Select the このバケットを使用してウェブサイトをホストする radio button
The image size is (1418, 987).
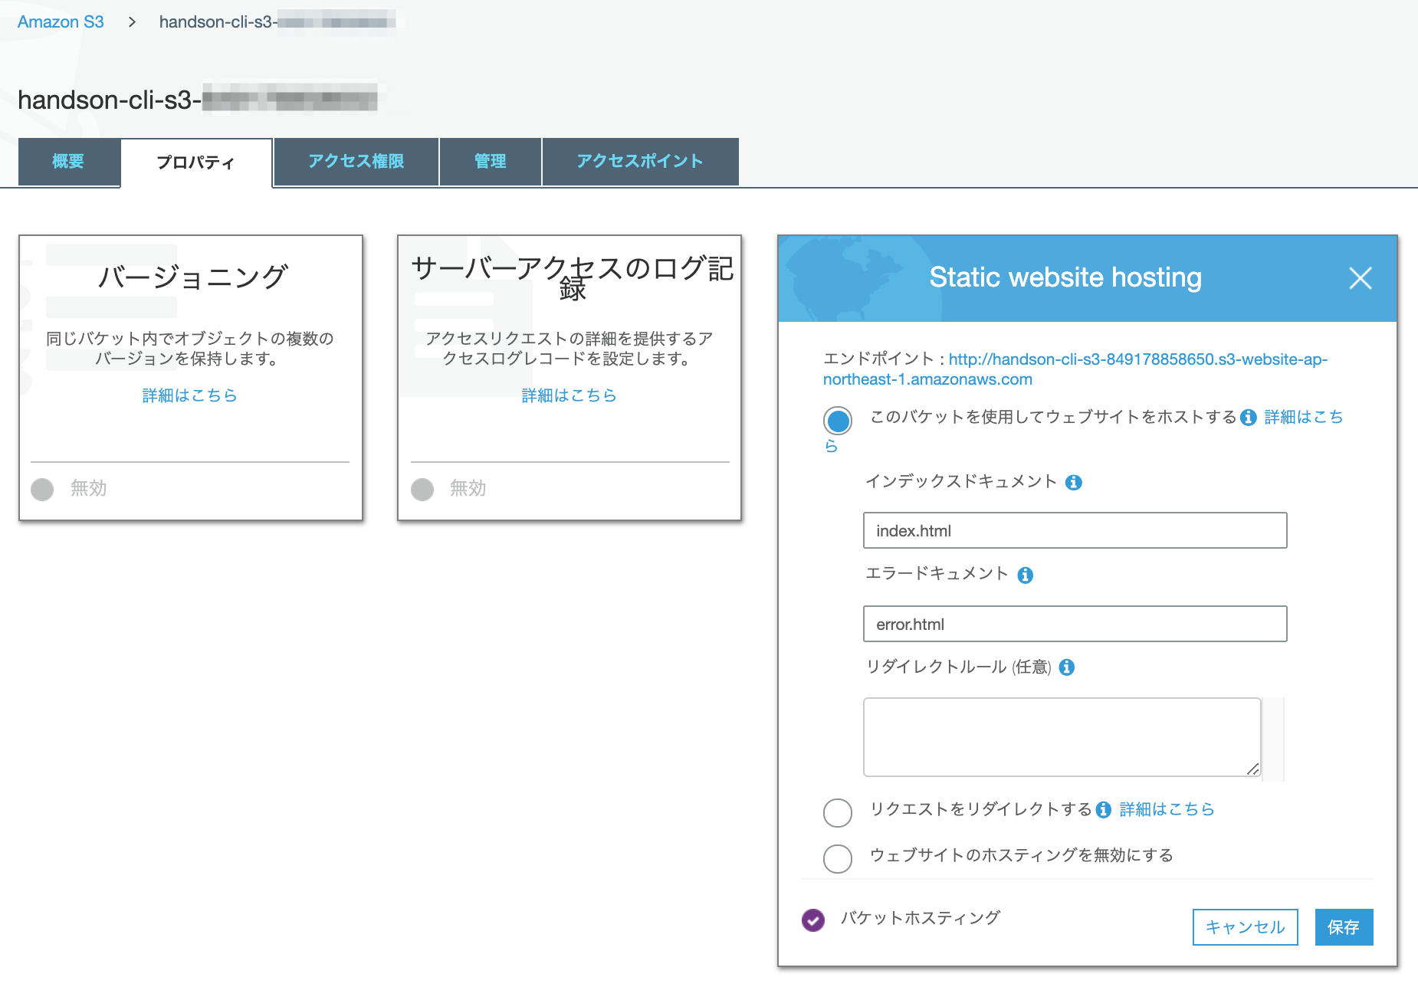pos(837,421)
